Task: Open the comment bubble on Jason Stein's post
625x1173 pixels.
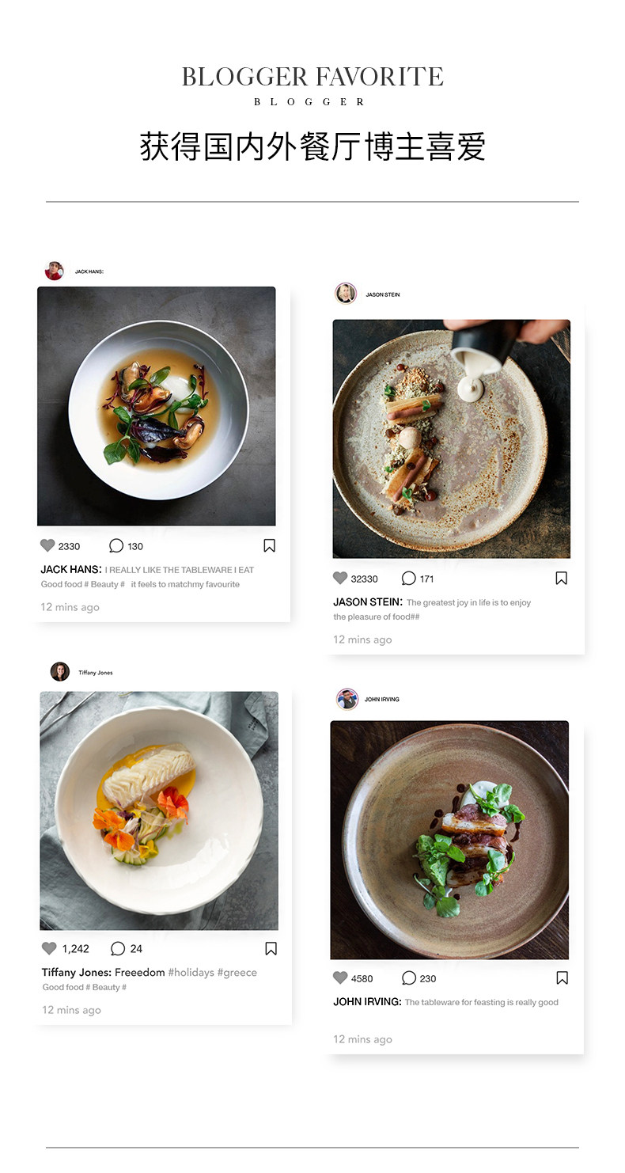Action: click(409, 578)
